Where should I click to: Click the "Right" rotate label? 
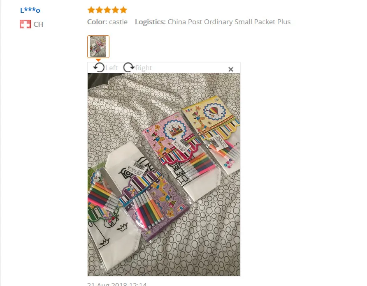click(144, 68)
